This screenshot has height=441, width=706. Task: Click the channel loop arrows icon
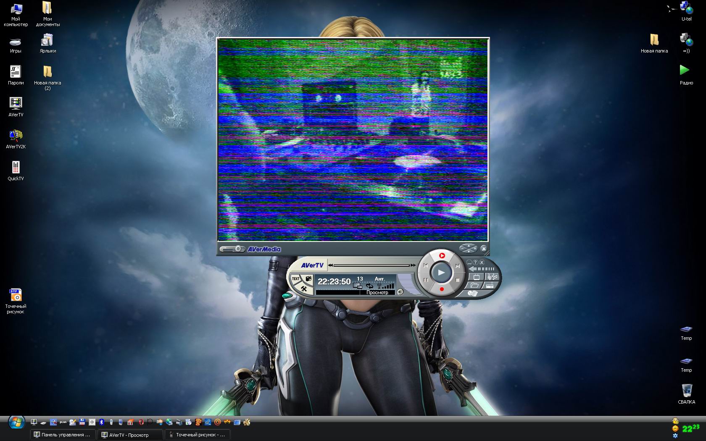click(x=369, y=286)
